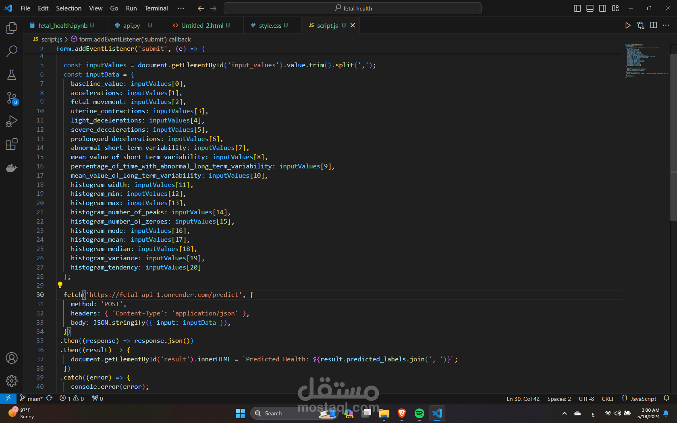The image size is (677, 423).
Task: Open changes compare icon in editor toolbar
Action: (x=641, y=25)
